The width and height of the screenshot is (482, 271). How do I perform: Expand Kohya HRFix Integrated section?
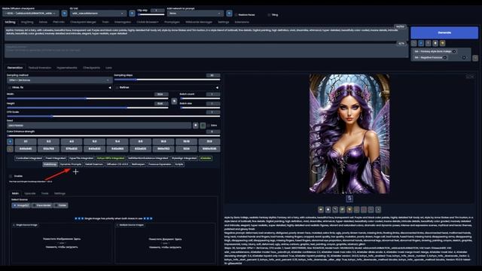pos(111,158)
